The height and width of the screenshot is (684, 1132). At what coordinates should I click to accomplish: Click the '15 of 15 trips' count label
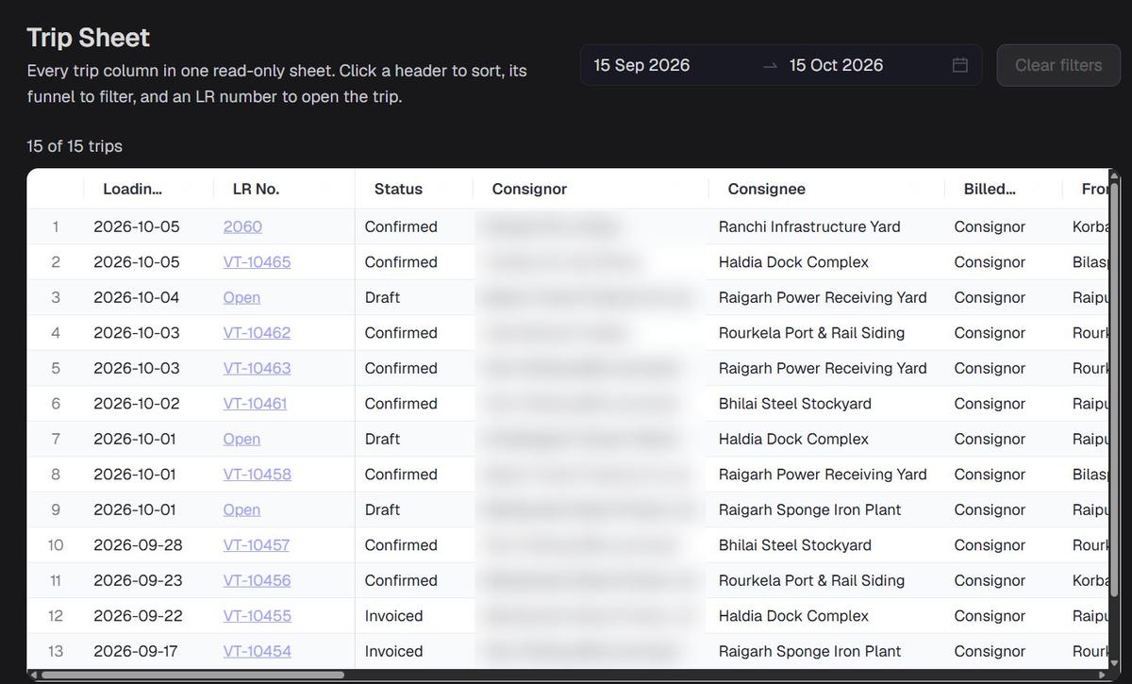pos(75,146)
